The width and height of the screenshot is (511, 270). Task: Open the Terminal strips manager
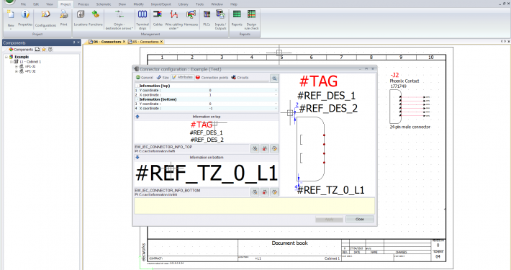143,19
